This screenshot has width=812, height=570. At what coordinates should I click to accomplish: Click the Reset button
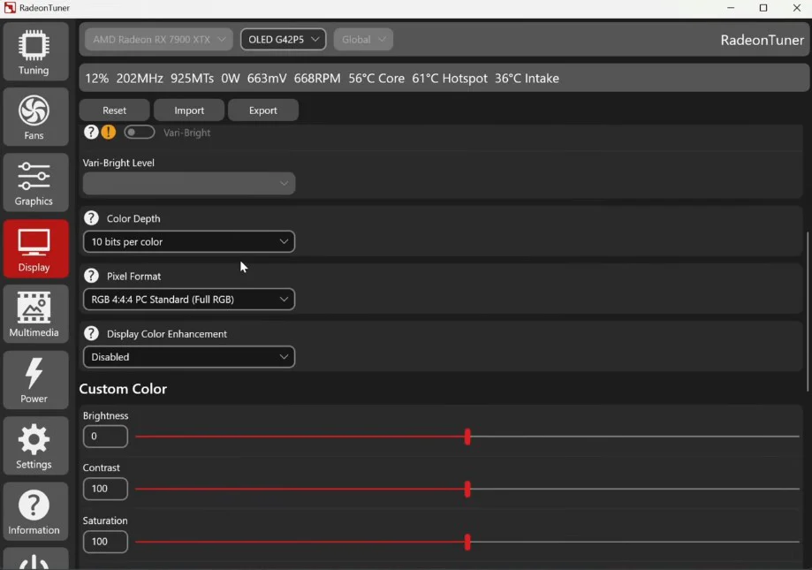tap(114, 110)
